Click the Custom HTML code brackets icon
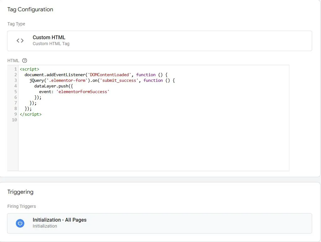Screen dimensions: 321x242 20,40
